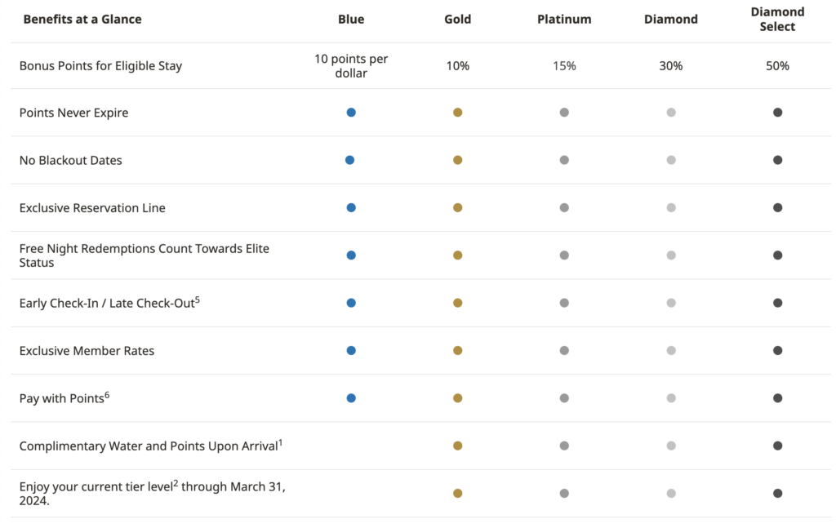
Task: Click Diamond dot for Points Never Expire
Action: click(671, 113)
